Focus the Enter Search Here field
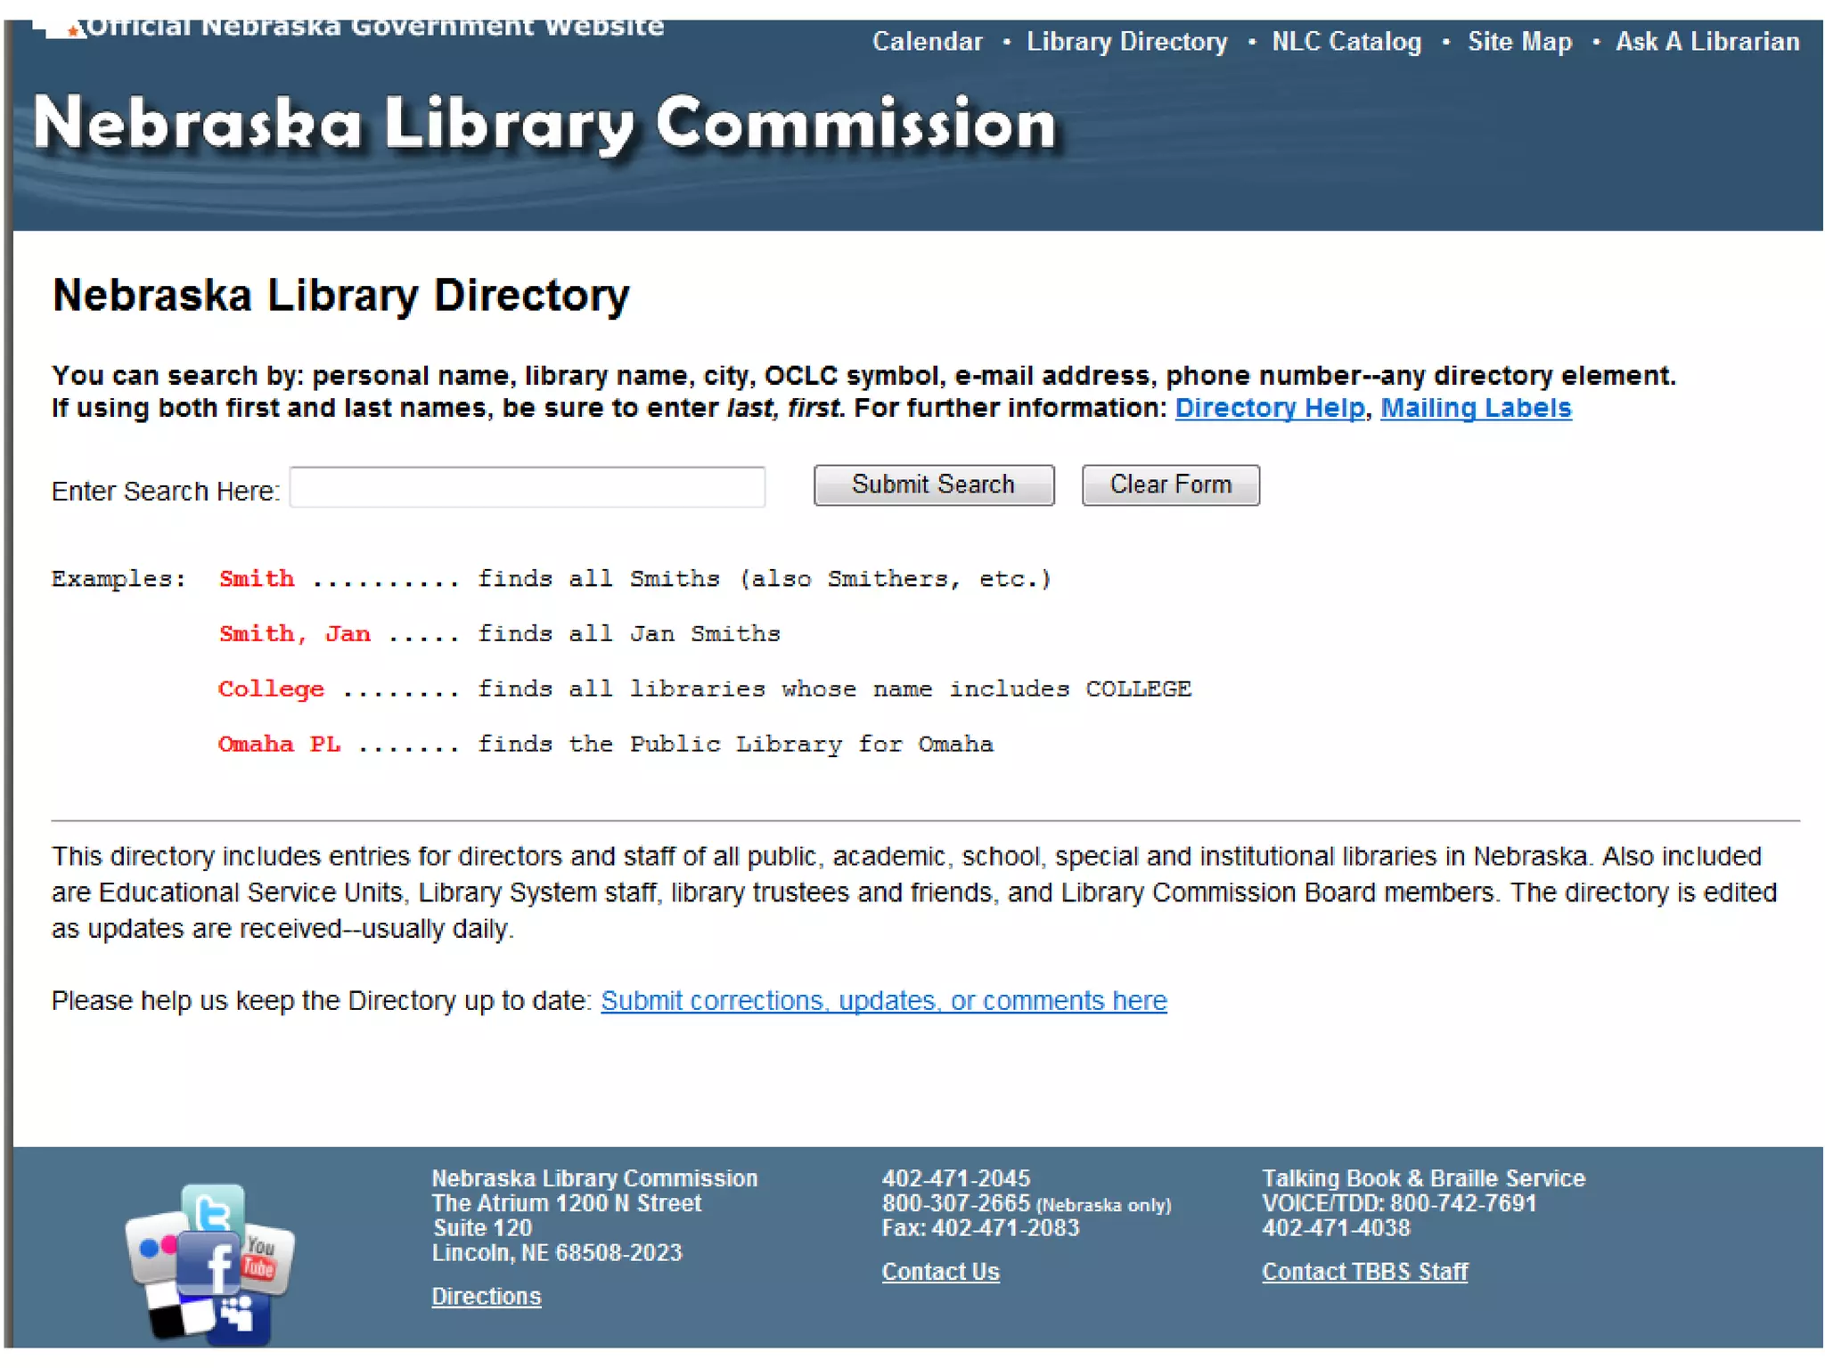 click(x=528, y=487)
